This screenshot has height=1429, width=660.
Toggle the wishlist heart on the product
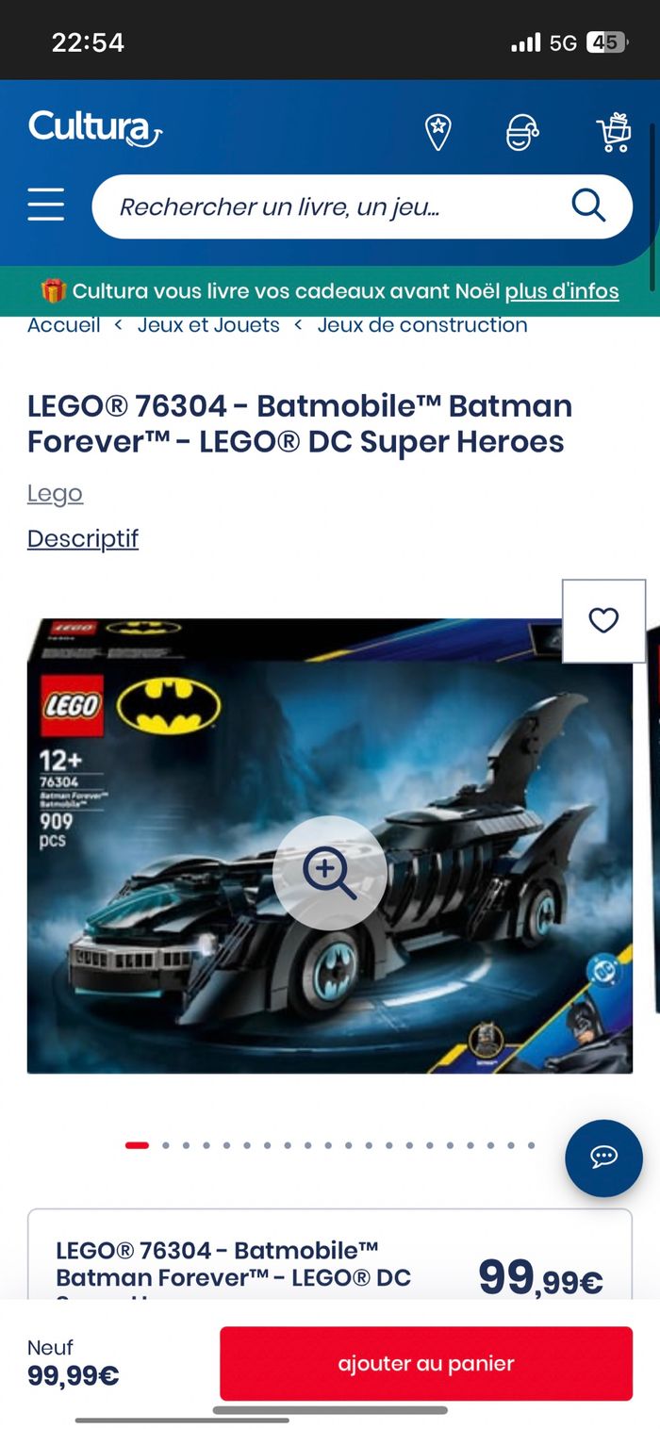[x=603, y=620]
